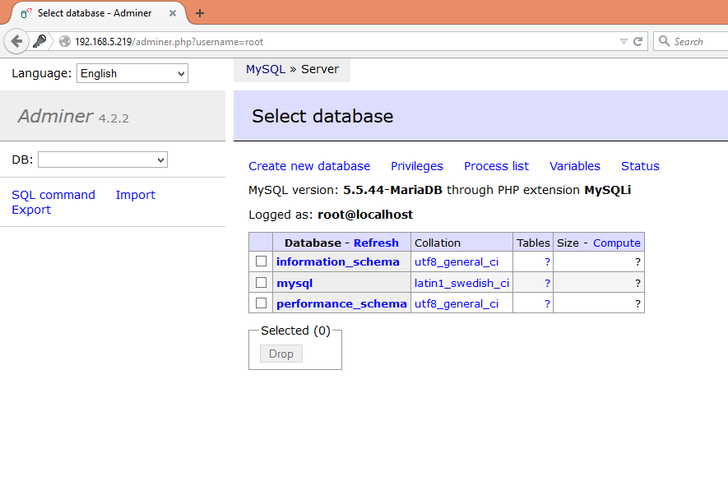Click the Select database heading

pyautogui.click(x=322, y=116)
